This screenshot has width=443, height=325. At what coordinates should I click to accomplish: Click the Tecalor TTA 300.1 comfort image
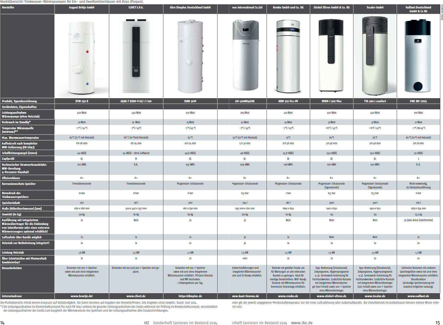pyautogui.click(x=375, y=56)
